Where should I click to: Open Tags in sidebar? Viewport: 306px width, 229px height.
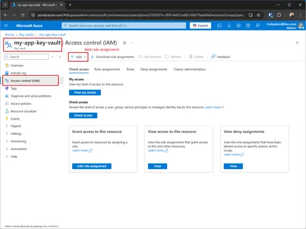tap(13, 88)
